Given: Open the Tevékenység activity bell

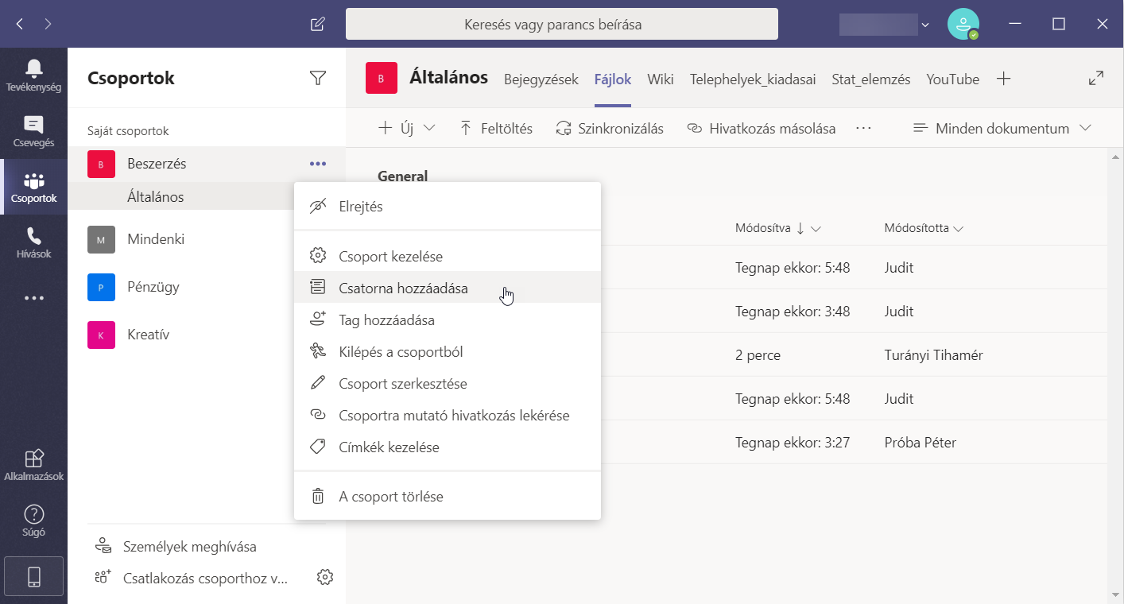Looking at the screenshot, I should tap(33, 75).
